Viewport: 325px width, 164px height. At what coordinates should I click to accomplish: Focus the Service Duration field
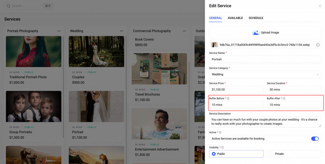(294, 90)
